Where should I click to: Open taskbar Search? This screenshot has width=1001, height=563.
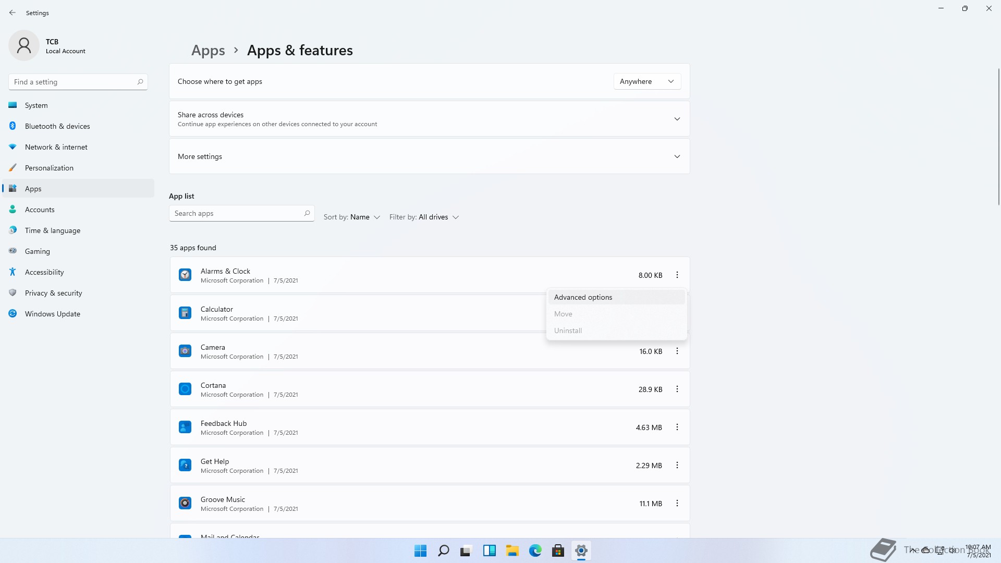444,550
